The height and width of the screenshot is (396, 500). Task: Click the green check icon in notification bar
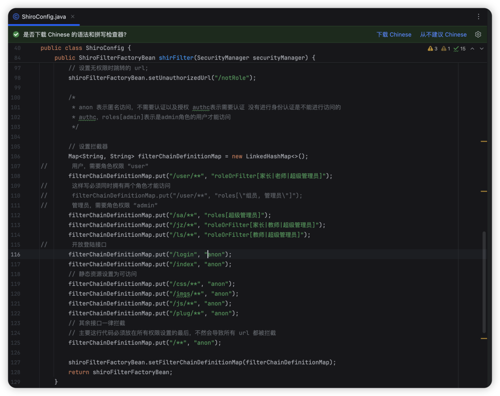pos(16,35)
